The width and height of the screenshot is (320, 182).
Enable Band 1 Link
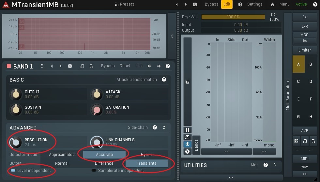pyautogui.click(x=139, y=66)
